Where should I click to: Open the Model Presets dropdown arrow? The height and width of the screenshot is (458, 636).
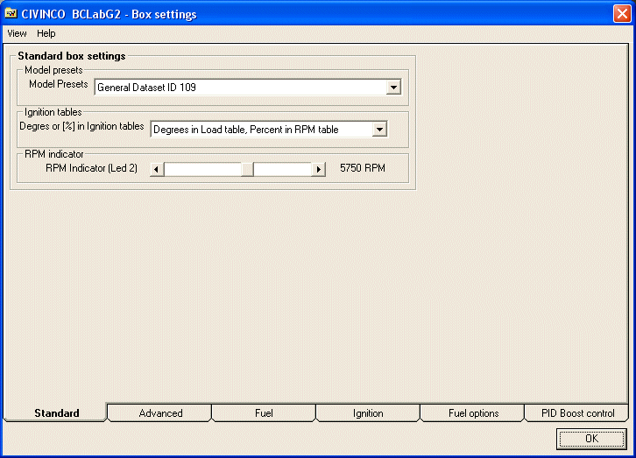(393, 88)
